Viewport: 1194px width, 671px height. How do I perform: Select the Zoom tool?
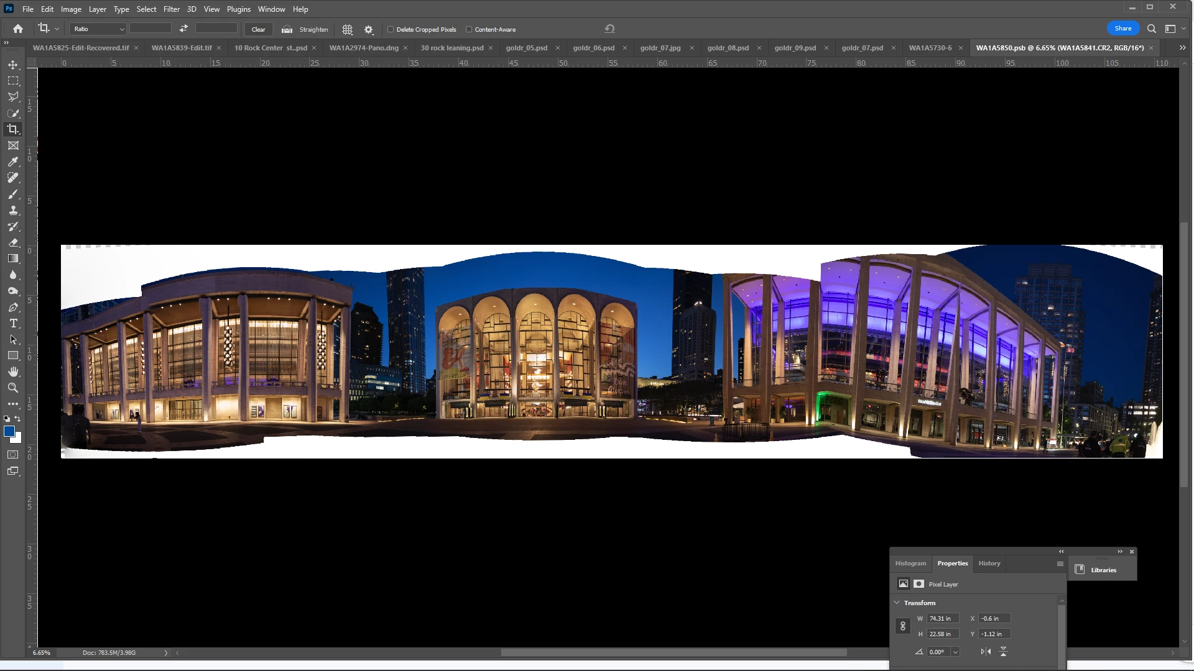(x=13, y=388)
